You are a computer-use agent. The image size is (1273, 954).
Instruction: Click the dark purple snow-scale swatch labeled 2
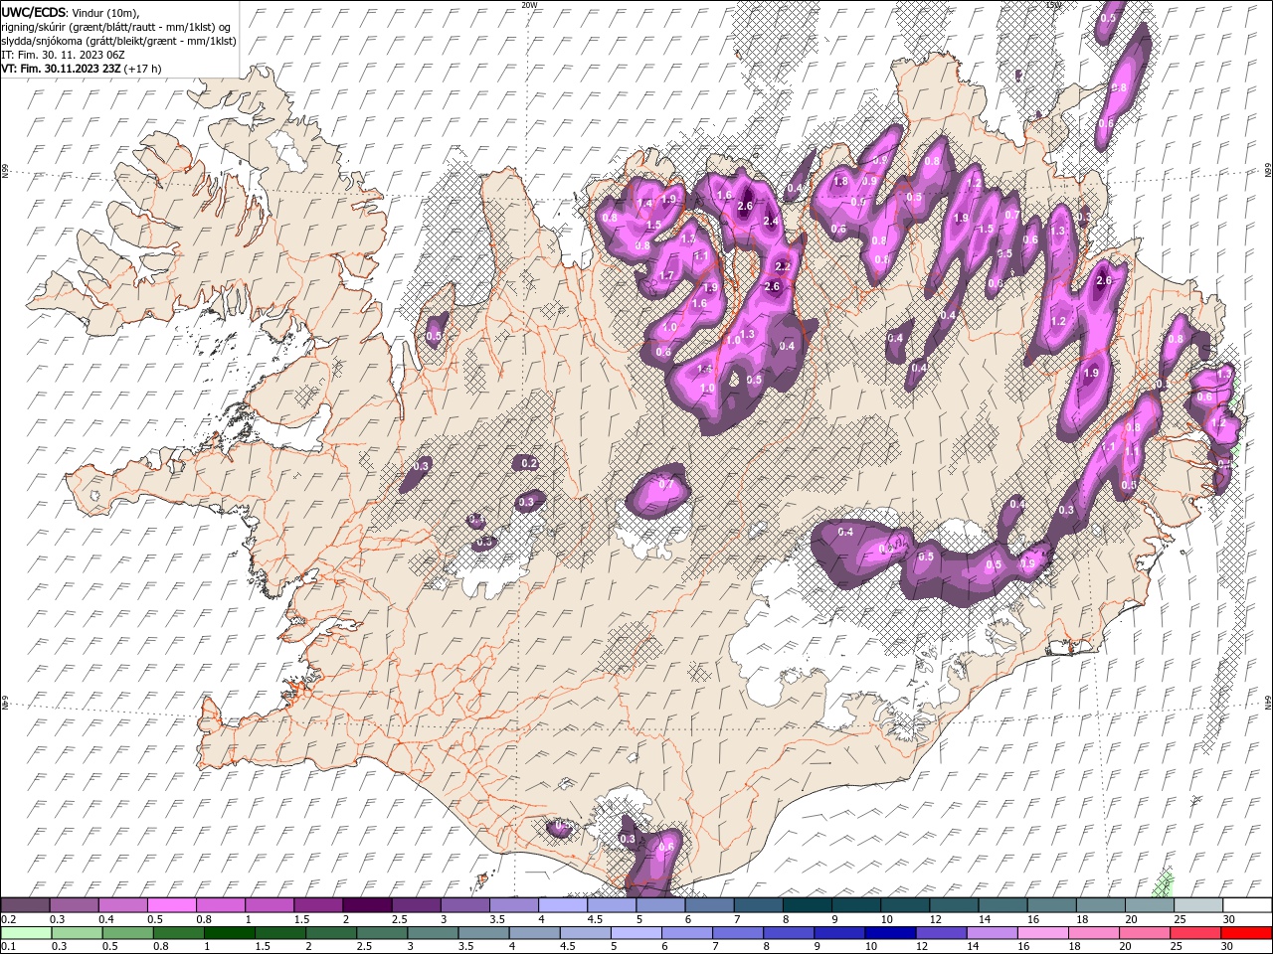pyautogui.click(x=367, y=905)
